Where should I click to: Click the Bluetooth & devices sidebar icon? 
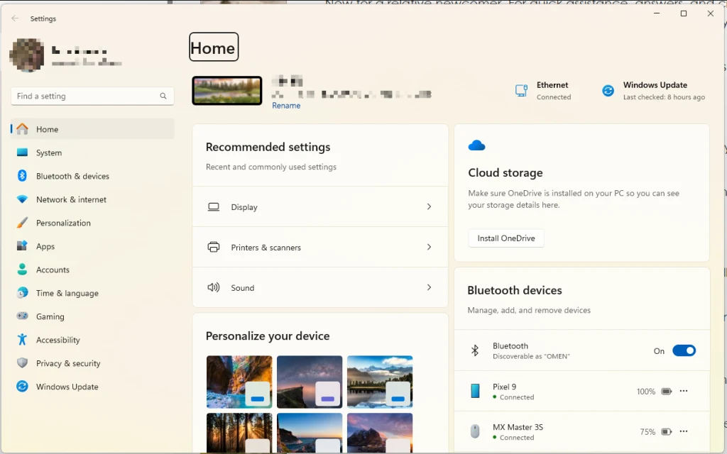click(22, 176)
